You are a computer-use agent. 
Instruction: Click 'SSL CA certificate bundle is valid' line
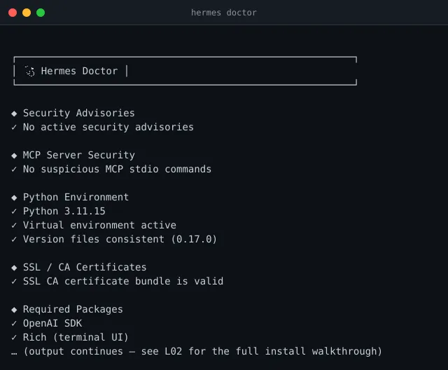point(123,282)
